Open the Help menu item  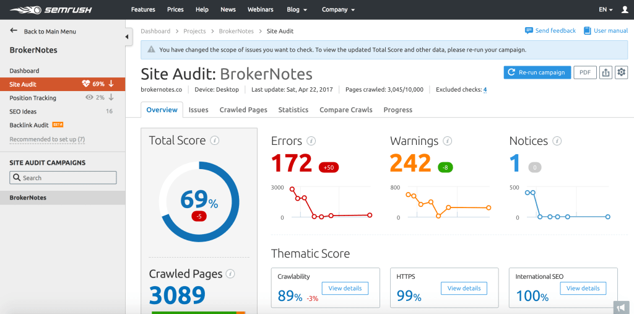[202, 10]
